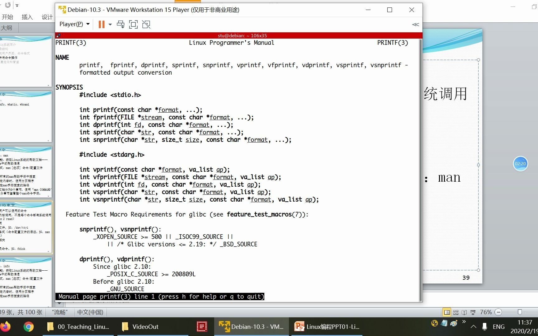Viewport: 538px width, 336px height.
Task: Open the 00_Teaching_Linu... folder taskbar item
Action: coord(78,327)
